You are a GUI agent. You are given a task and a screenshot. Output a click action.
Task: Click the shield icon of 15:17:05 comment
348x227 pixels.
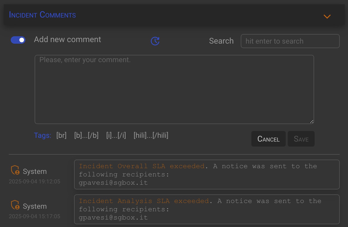pos(15,205)
